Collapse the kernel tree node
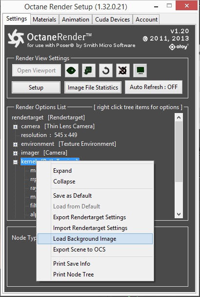200x297 pixels. point(15,162)
